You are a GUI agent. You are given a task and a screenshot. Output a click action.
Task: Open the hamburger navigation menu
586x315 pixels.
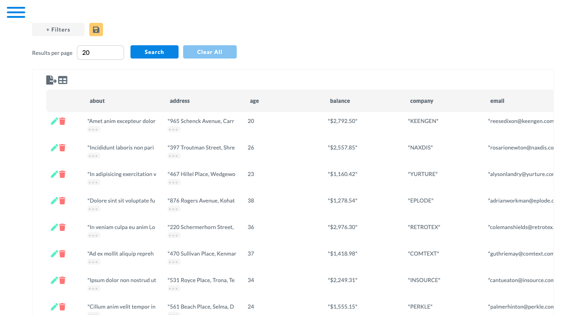click(x=16, y=12)
